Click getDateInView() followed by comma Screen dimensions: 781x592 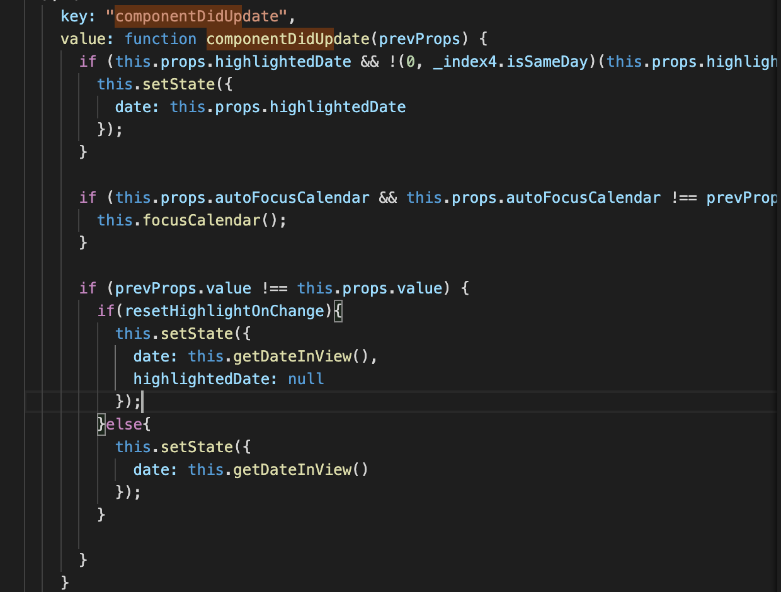[305, 356]
